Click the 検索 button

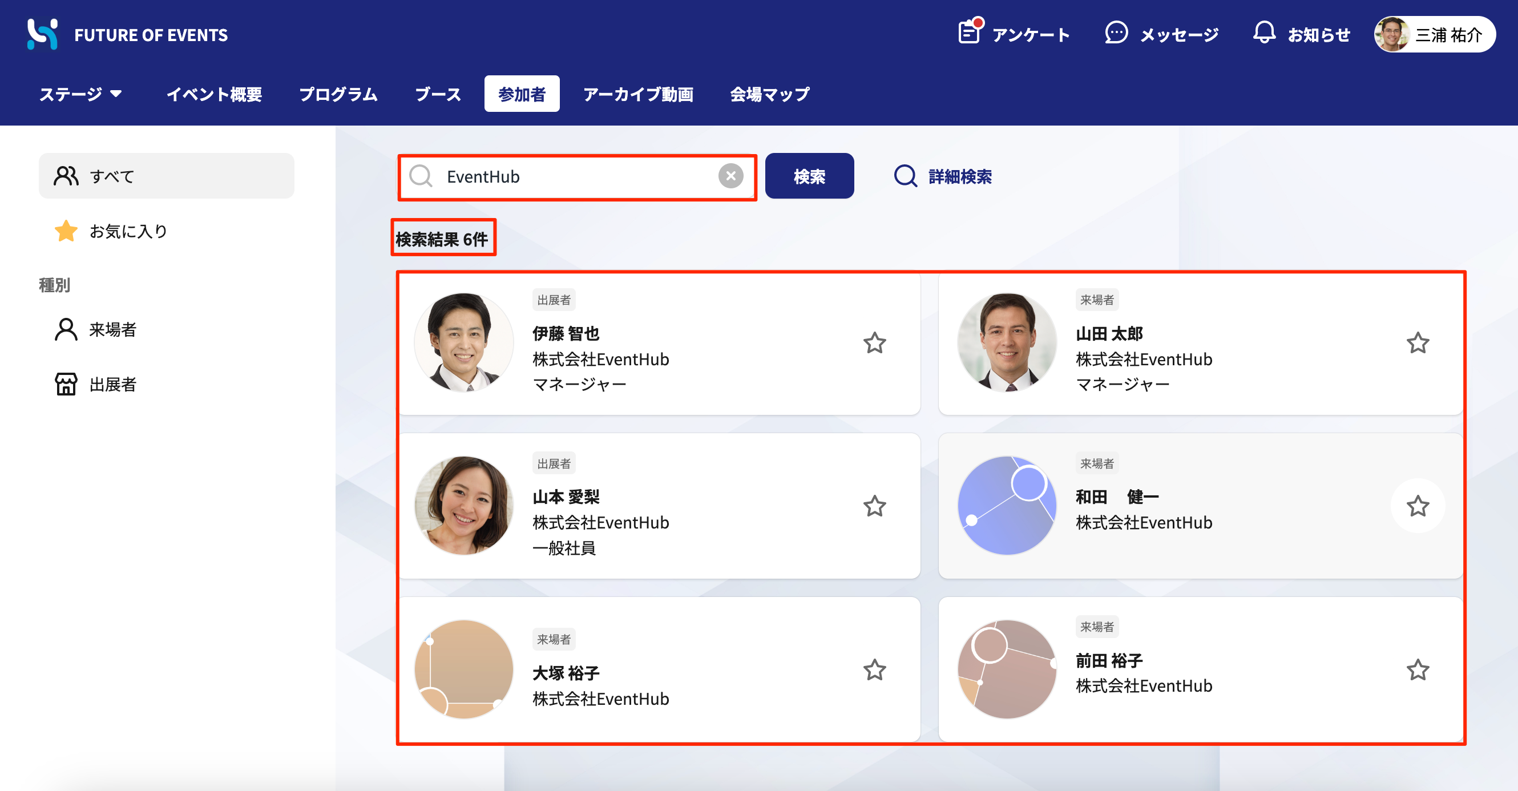[809, 176]
